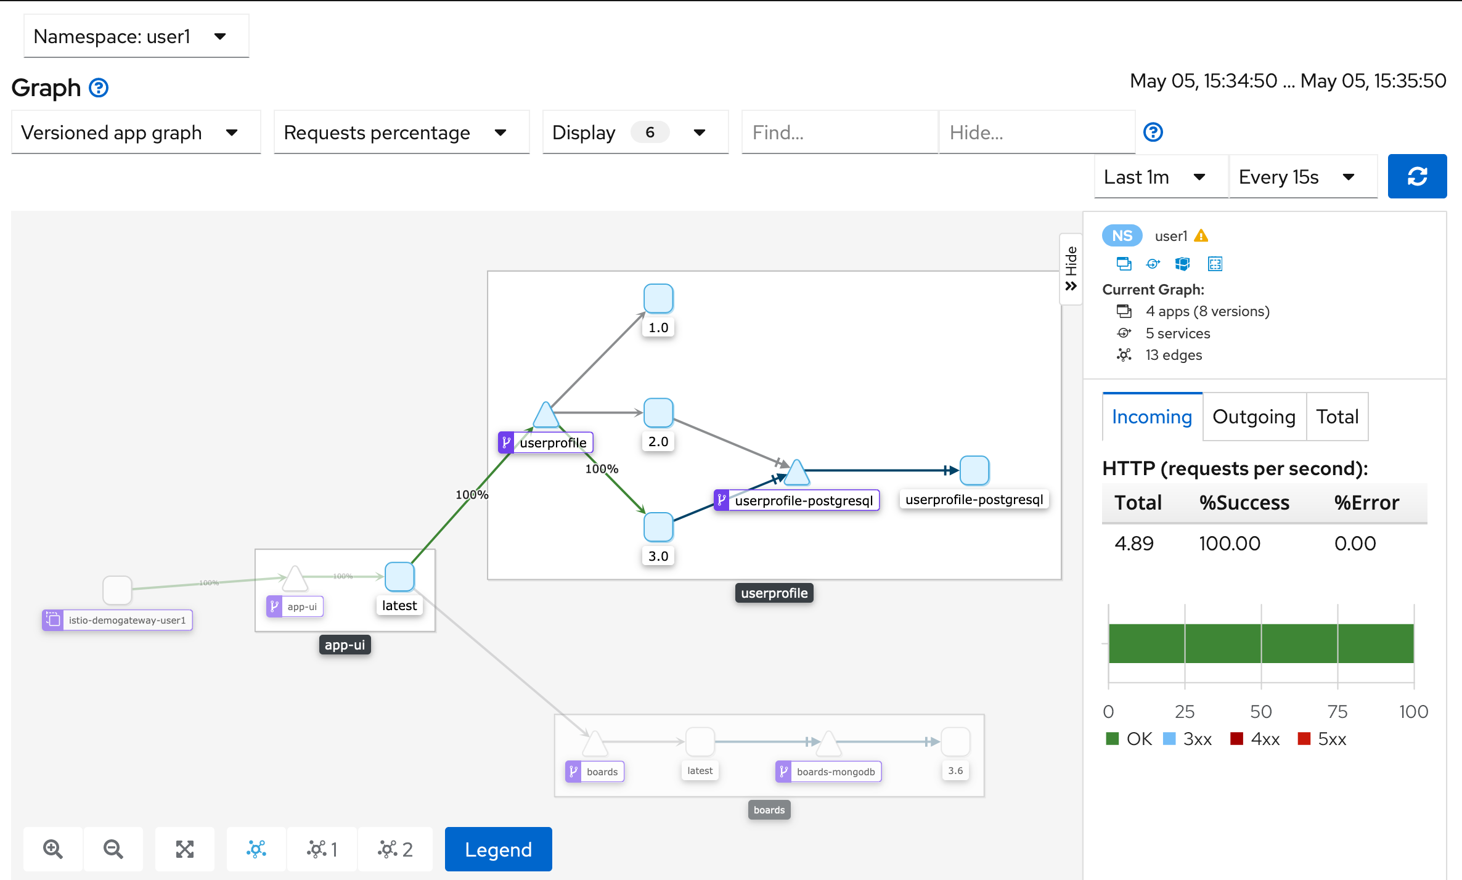1462x880 pixels.
Task: Click the boards app box label
Action: (x=769, y=810)
